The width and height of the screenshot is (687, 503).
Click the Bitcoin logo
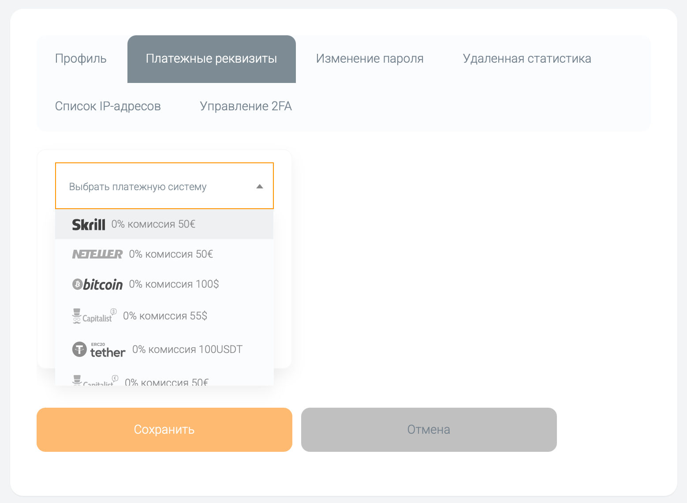point(97,284)
